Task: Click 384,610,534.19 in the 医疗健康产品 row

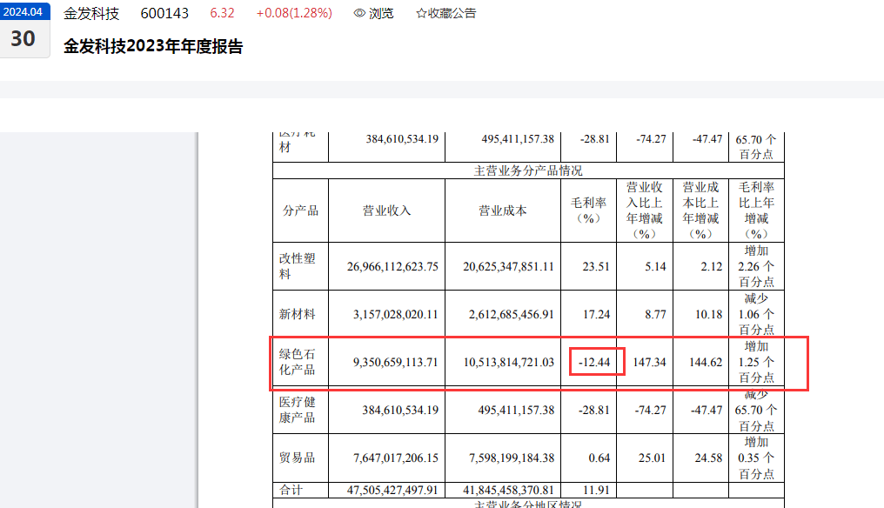Action: [400, 411]
